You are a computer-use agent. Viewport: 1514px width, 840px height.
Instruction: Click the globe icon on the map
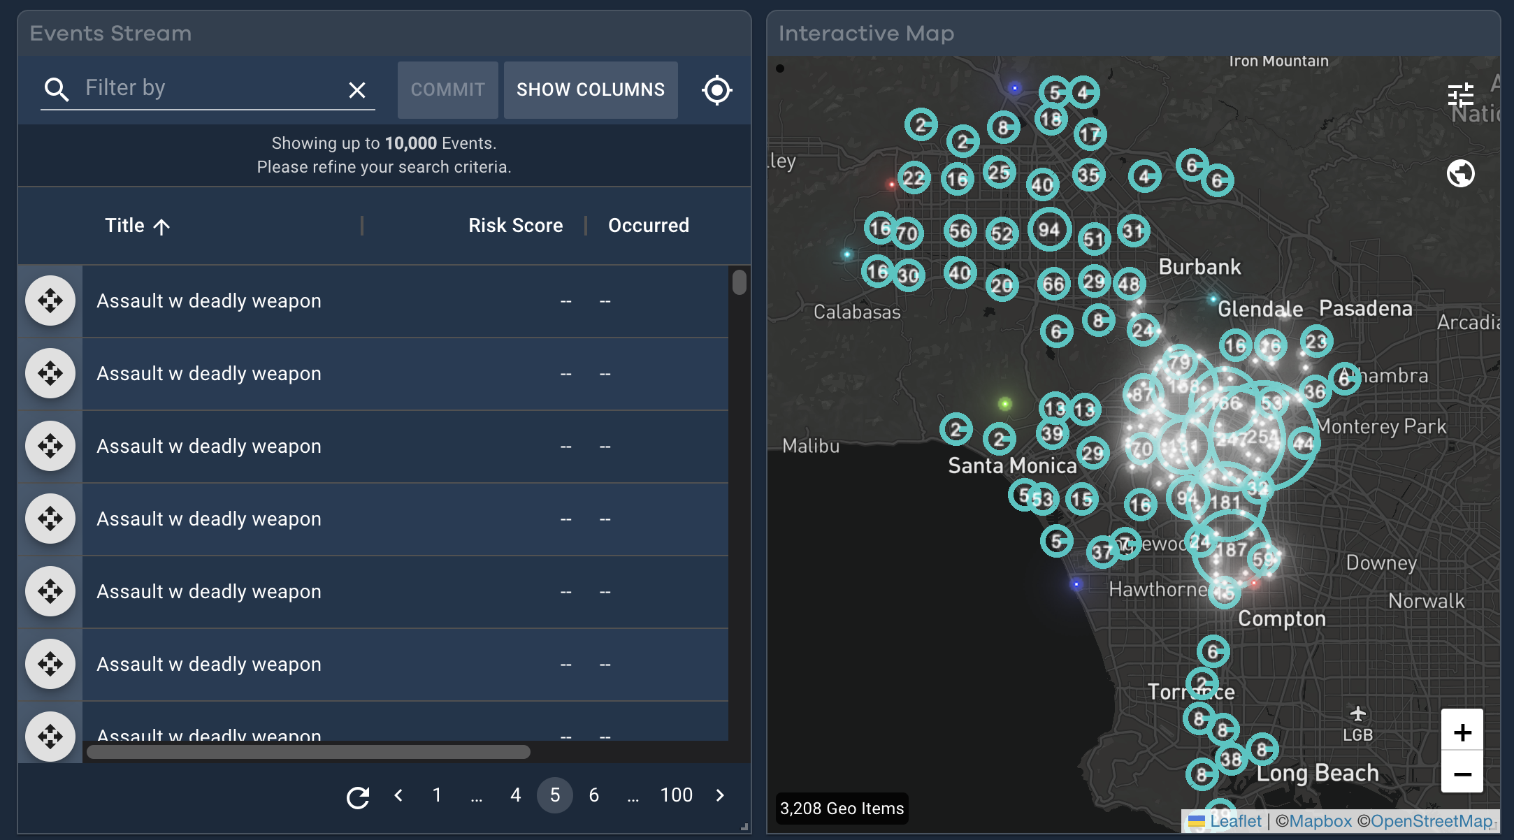pos(1461,173)
